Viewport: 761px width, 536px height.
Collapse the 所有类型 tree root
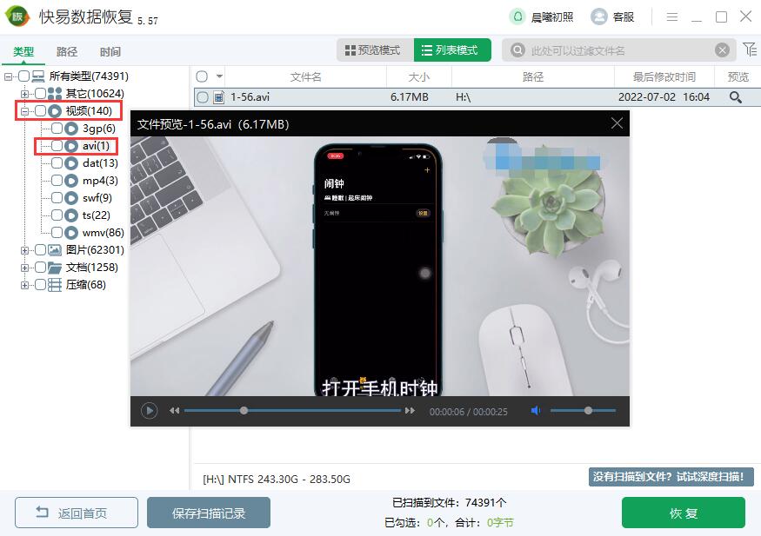[8, 76]
